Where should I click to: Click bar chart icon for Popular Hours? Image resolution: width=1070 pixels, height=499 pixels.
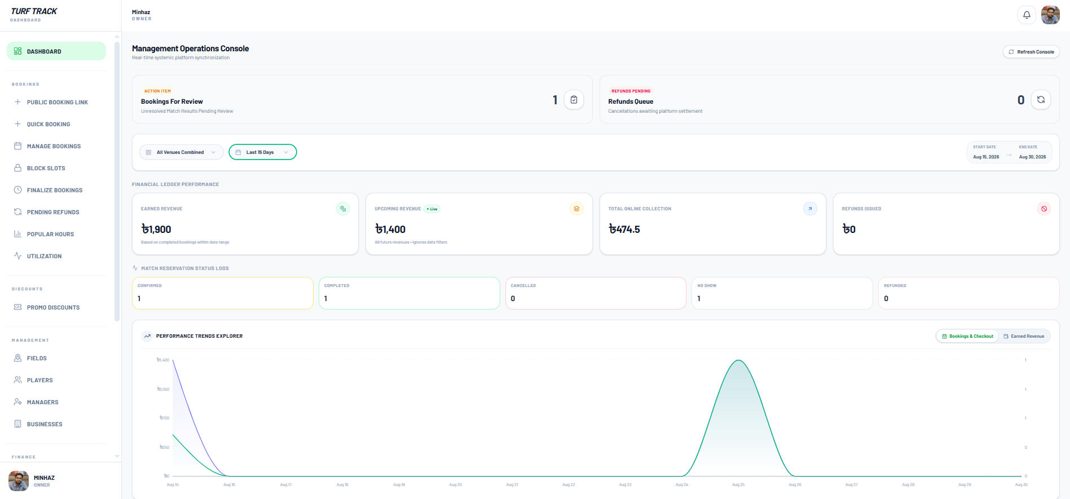pos(17,234)
